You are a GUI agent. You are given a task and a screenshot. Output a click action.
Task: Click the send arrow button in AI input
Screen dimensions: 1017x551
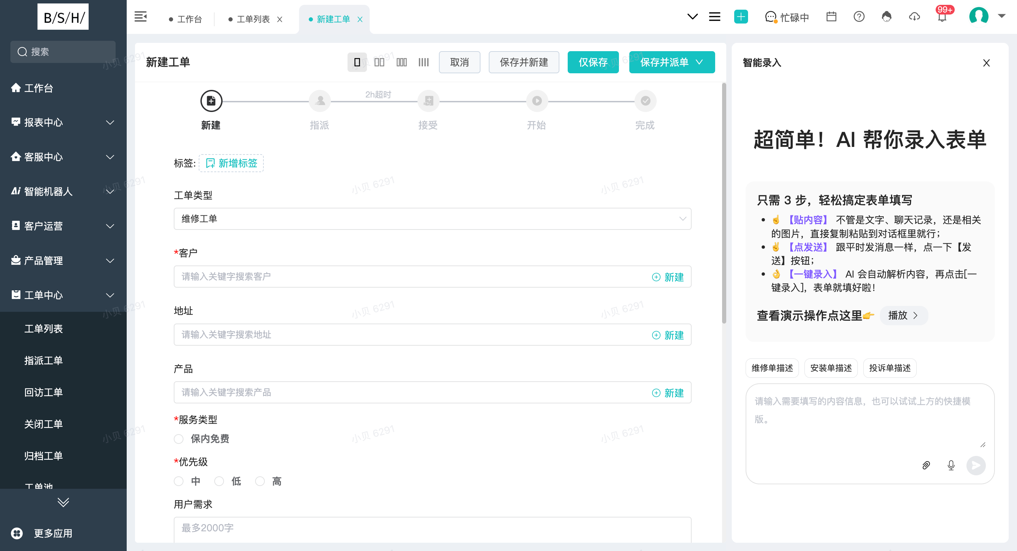[x=976, y=465]
